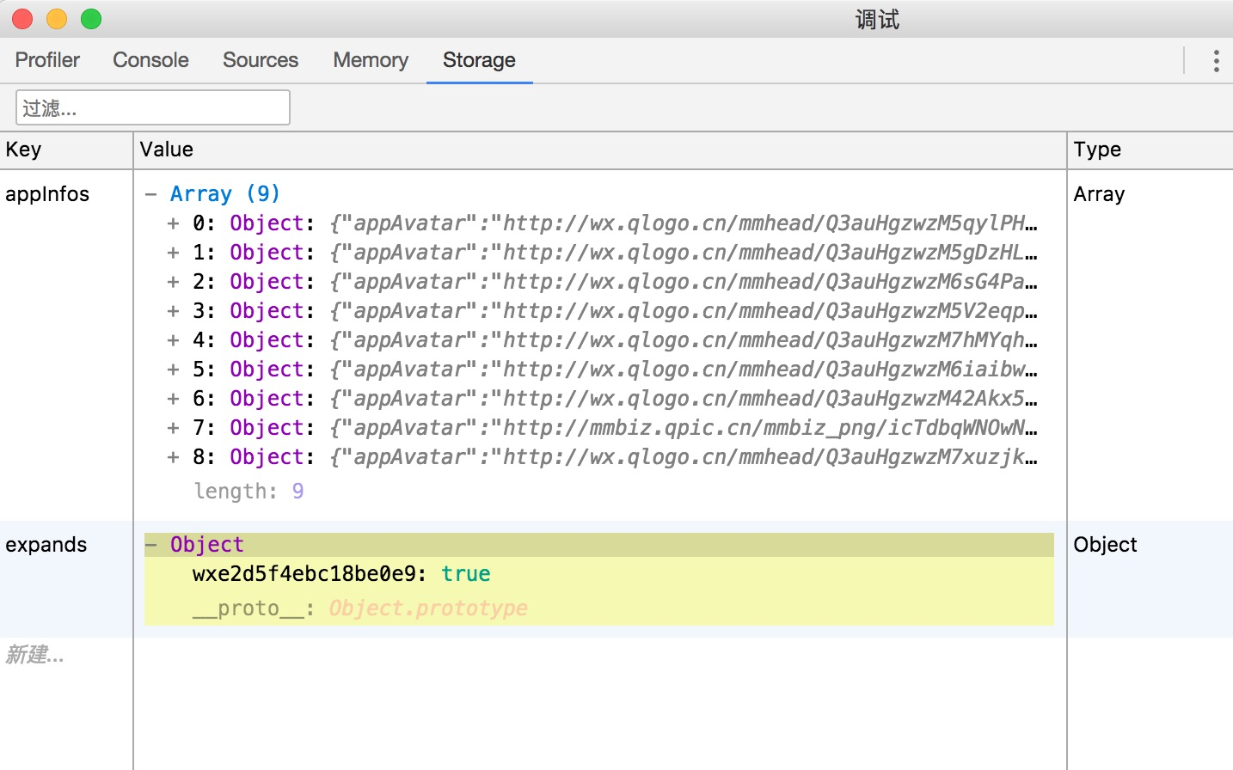This screenshot has height=770, width=1233.
Task: Select the appInfos key cell
Action: pos(47,194)
